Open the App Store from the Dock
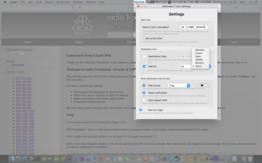 coord(88,159)
